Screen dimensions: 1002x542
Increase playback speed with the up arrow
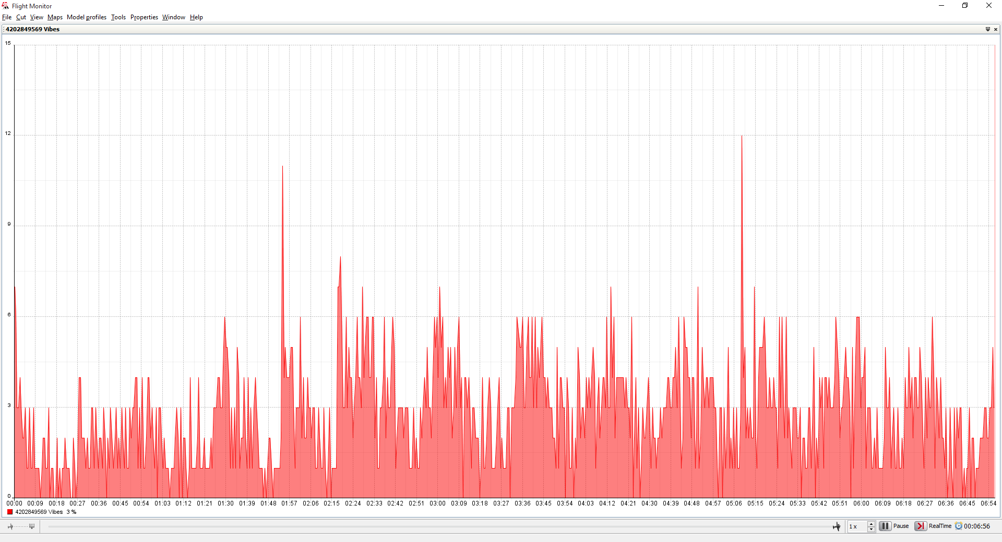pos(871,523)
